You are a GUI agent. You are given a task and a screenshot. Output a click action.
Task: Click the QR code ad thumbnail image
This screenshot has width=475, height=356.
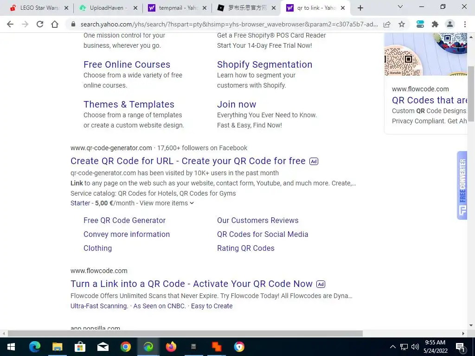426,54
